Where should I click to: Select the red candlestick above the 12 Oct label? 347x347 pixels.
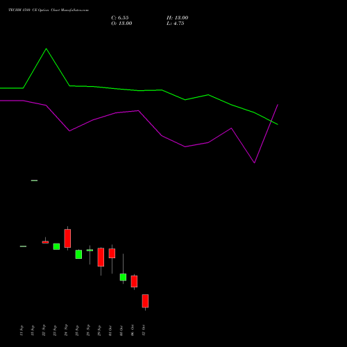pos(145,301)
